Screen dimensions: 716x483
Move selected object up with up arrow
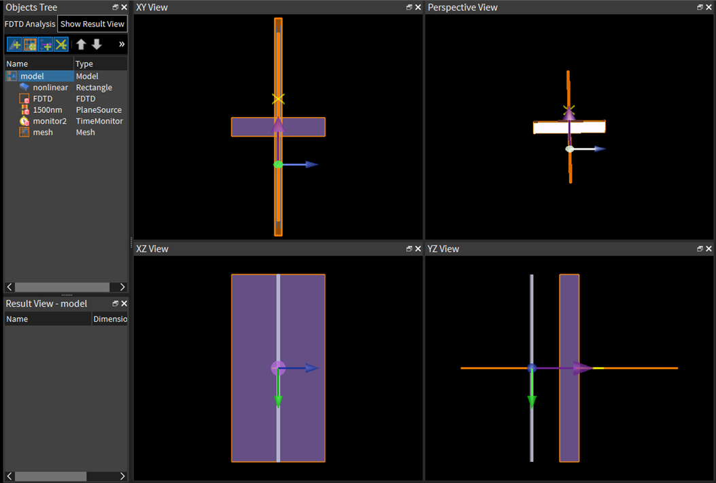[x=82, y=44]
